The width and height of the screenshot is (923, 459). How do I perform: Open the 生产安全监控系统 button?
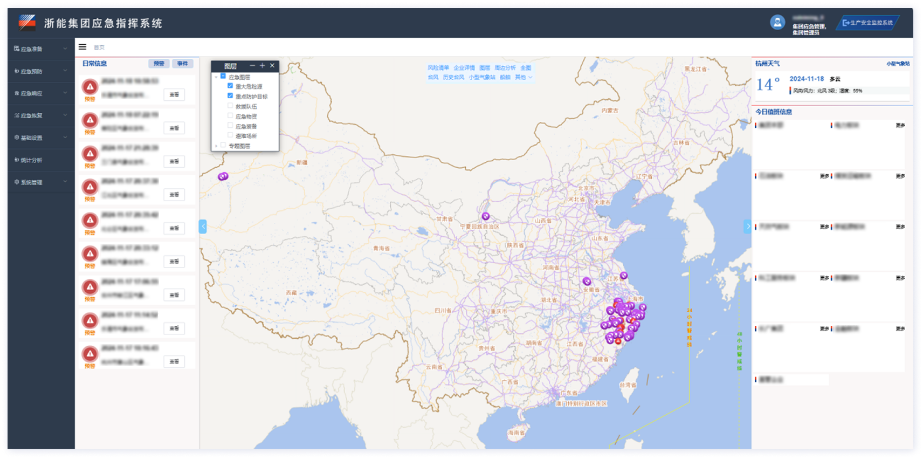[x=867, y=23]
